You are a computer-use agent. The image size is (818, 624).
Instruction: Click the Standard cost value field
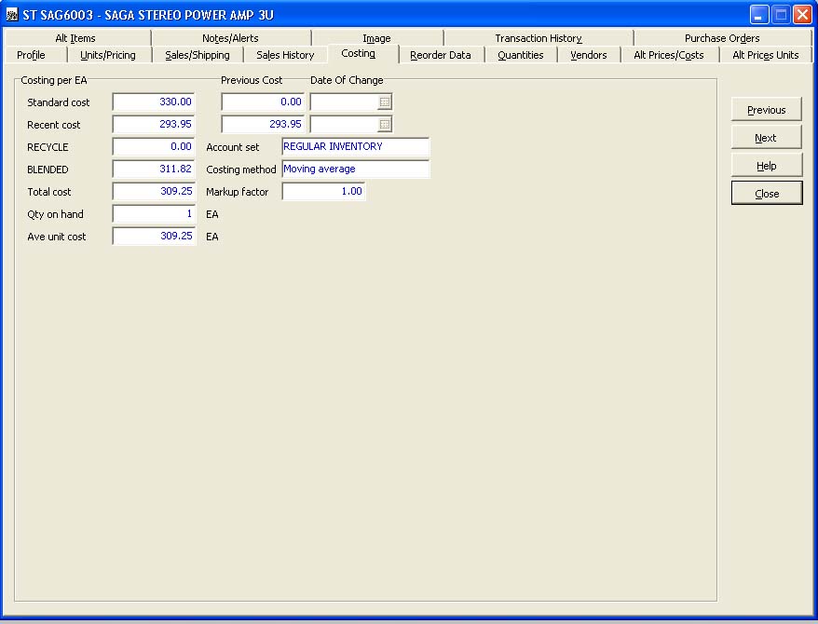pyautogui.click(x=154, y=102)
